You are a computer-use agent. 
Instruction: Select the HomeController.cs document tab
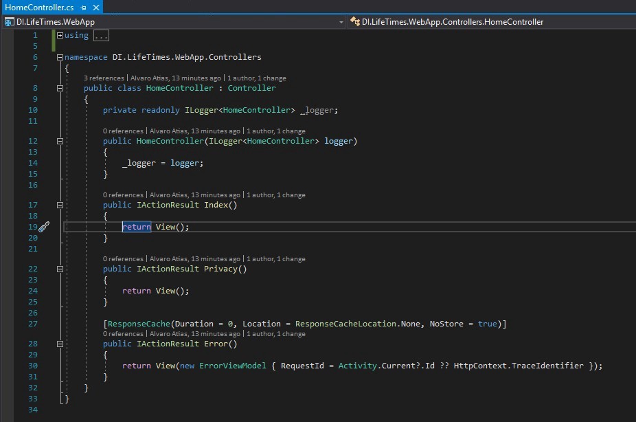39,7
